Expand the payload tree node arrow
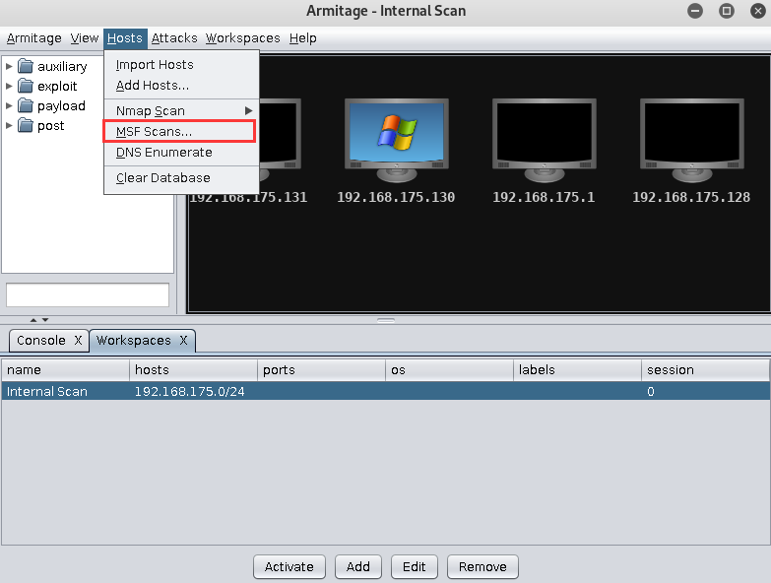 coord(9,105)
